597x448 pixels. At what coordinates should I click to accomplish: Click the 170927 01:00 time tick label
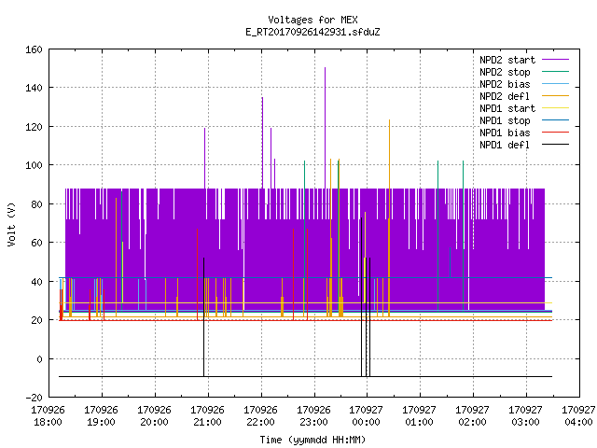click(419, 416)
